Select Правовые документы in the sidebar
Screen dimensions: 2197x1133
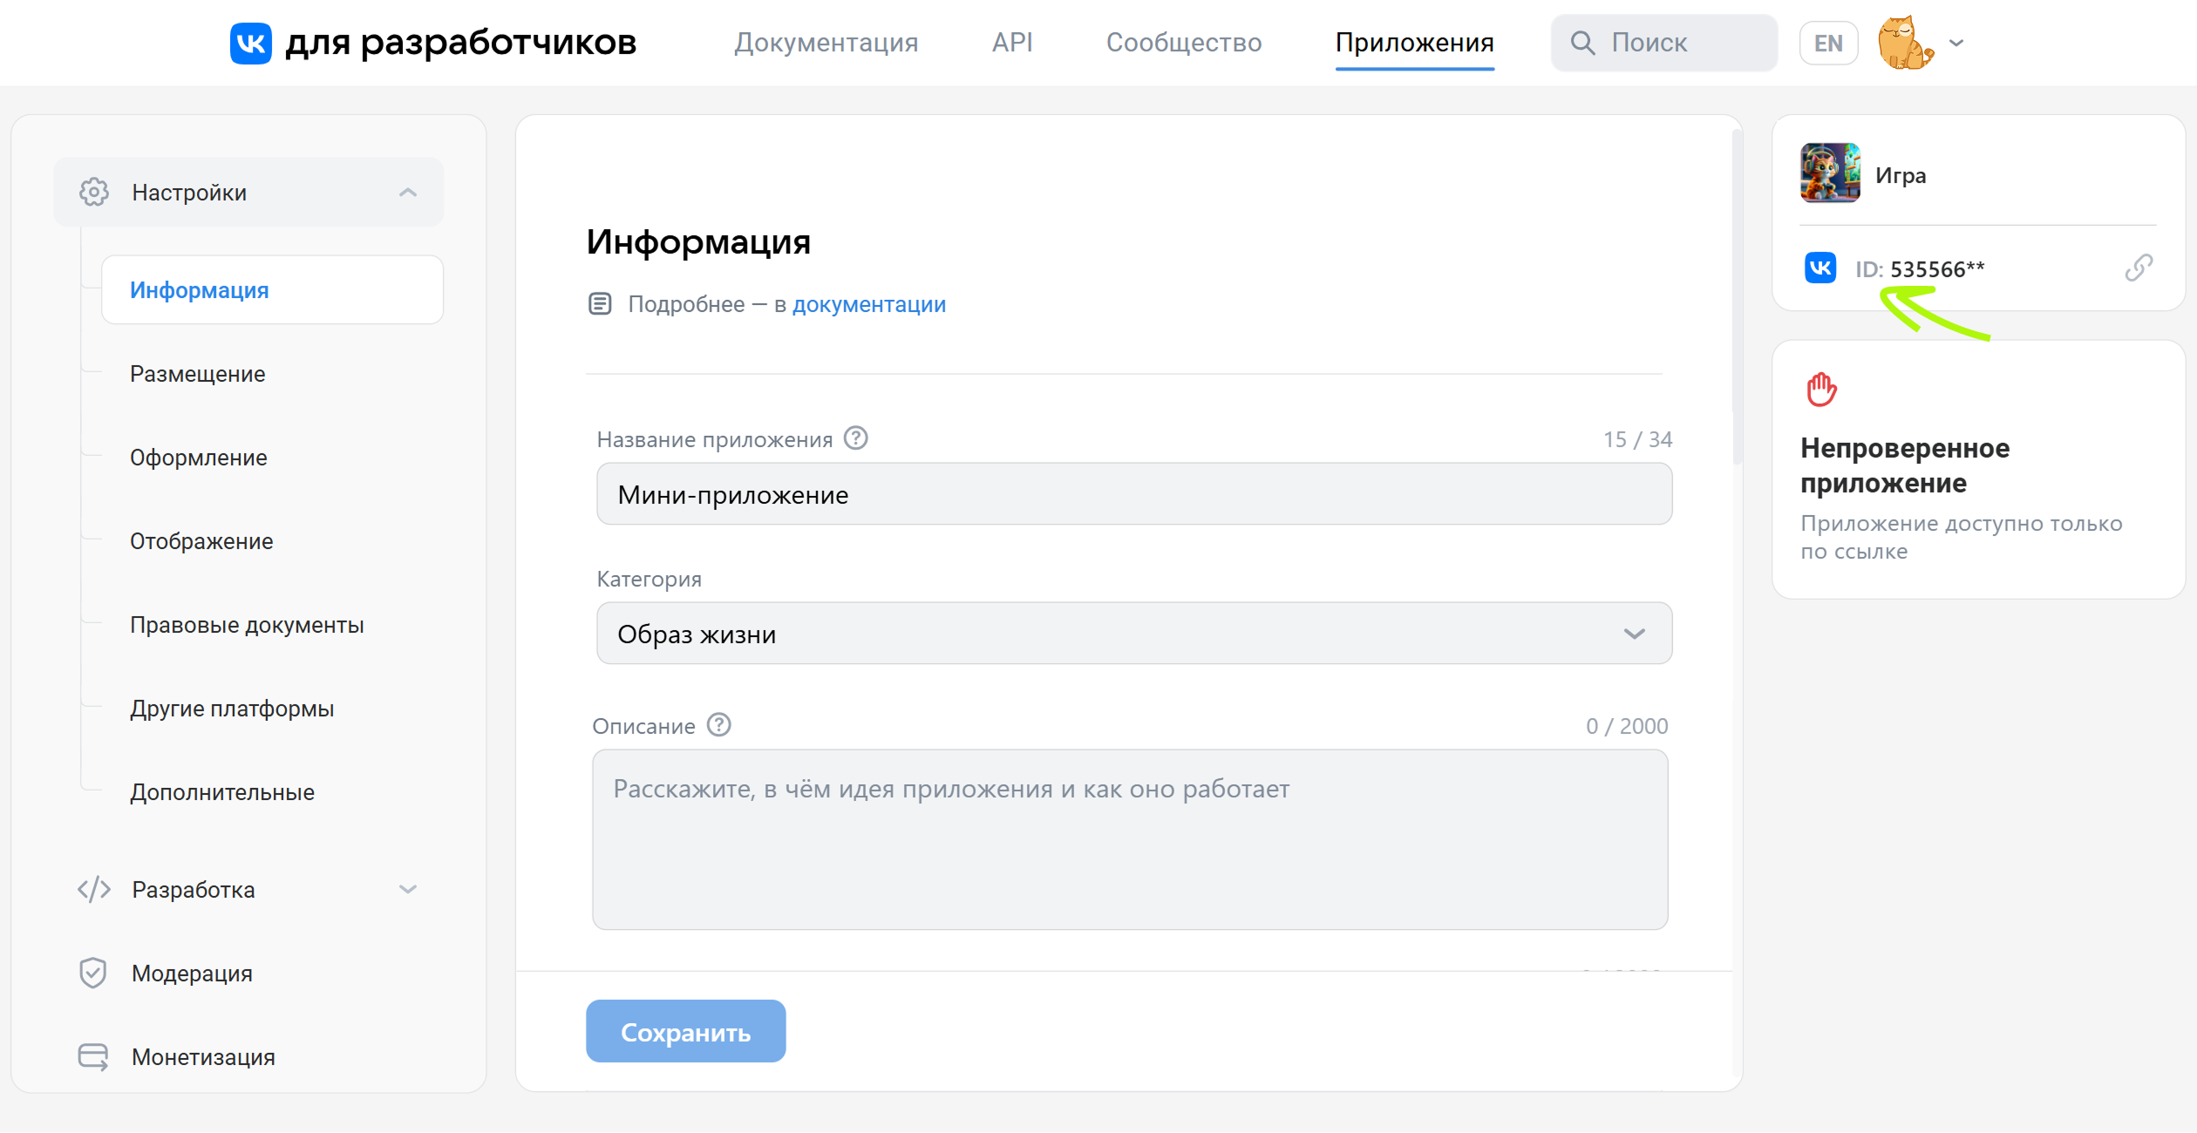point(248,624)
